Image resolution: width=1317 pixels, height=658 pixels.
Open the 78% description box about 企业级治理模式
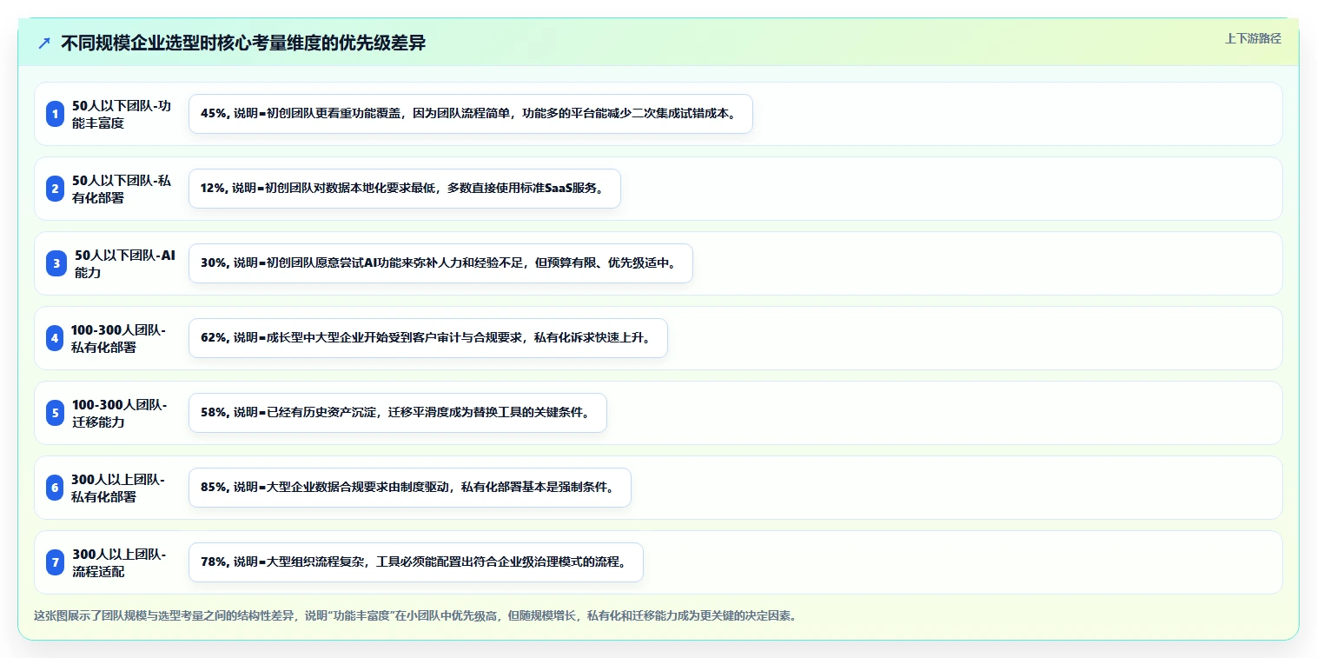[416, 562]
